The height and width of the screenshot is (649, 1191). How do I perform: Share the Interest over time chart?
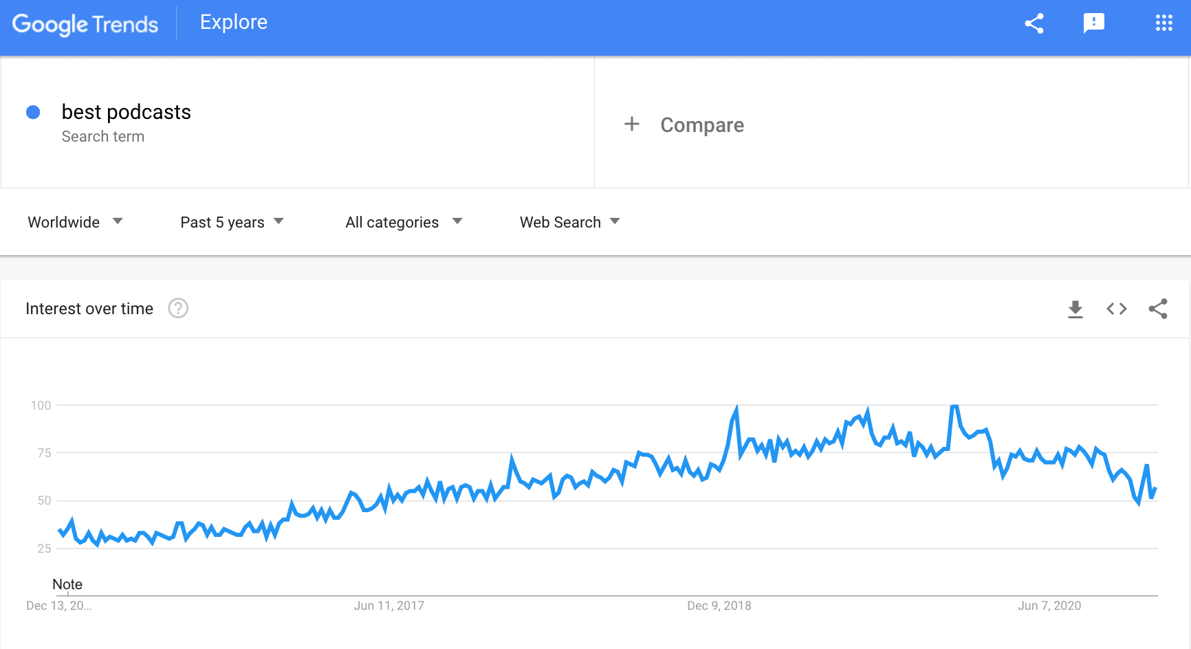coord(1158,309)
